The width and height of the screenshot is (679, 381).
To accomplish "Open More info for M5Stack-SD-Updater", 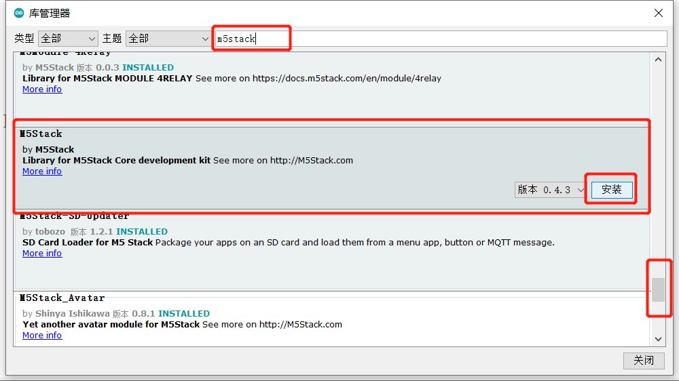I will 42,254.
